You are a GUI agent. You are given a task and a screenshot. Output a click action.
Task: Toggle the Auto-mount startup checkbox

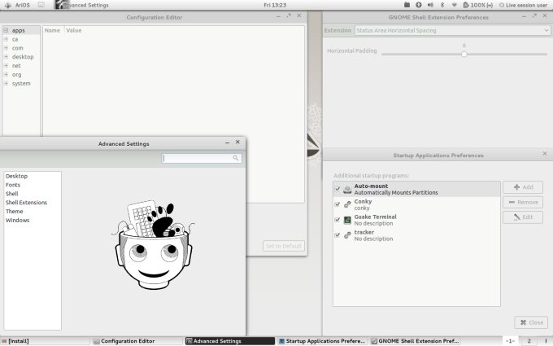point(337,189)
